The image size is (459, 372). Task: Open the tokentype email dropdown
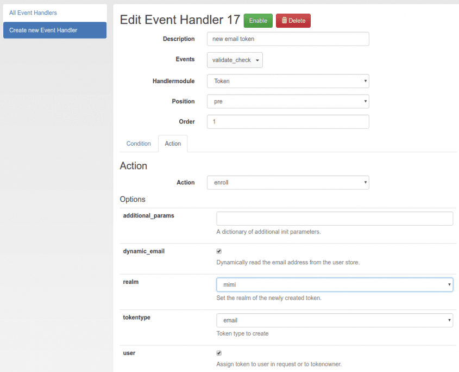coord(335,320)
